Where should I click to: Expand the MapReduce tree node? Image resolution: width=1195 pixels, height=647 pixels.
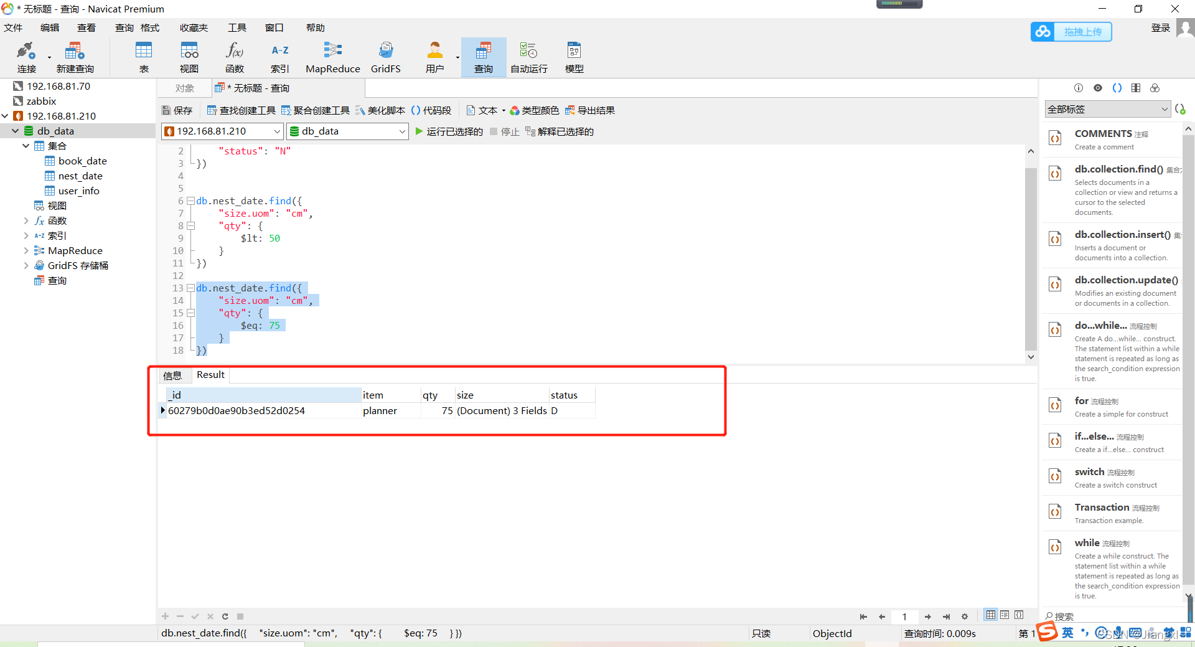[26, 250]
